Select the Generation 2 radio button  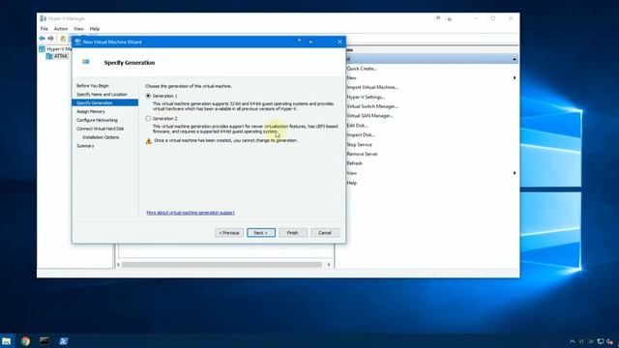point(148,118)
